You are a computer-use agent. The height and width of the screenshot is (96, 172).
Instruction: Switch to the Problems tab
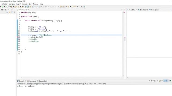point(32,81)
